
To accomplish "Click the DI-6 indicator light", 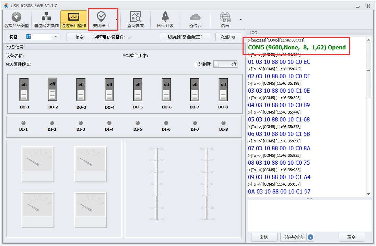I will click(166, 123).
